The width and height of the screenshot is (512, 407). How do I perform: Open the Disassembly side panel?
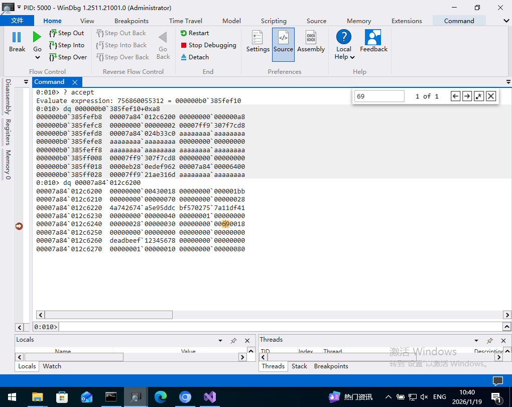click(x=8, y=97)
